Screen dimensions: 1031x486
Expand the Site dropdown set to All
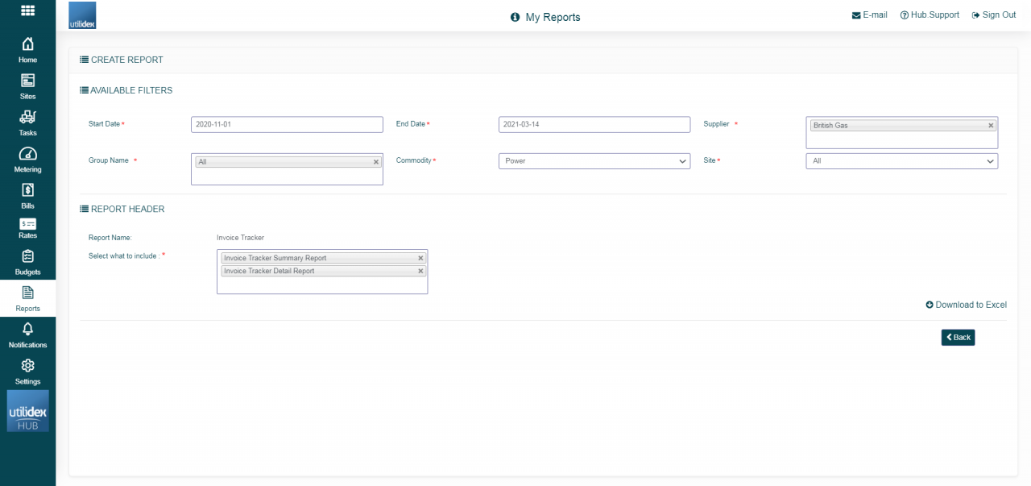(901, 161)
